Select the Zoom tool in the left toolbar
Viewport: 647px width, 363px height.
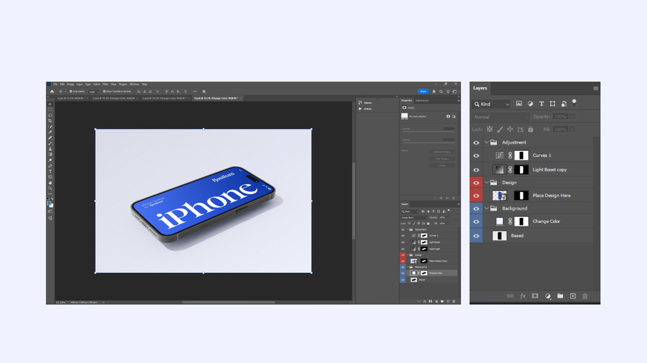[50, 188]
